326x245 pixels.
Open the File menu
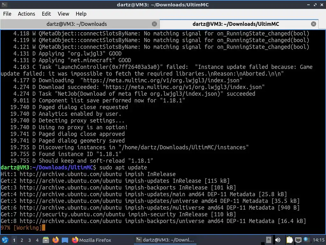(7, 14)
